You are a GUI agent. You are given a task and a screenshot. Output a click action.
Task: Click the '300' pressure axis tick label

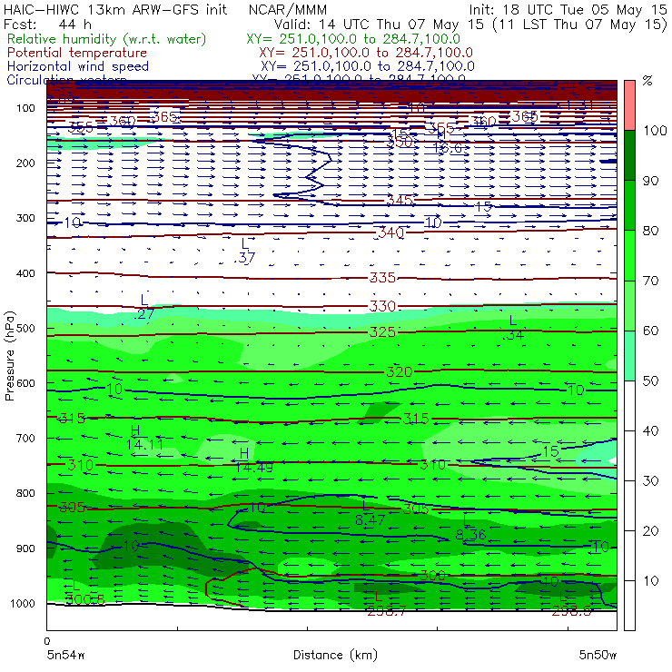(25, 218)
